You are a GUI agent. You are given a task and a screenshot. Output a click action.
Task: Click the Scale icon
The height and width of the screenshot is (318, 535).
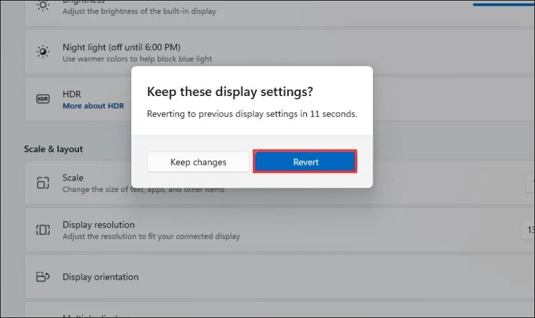[43, 183]
